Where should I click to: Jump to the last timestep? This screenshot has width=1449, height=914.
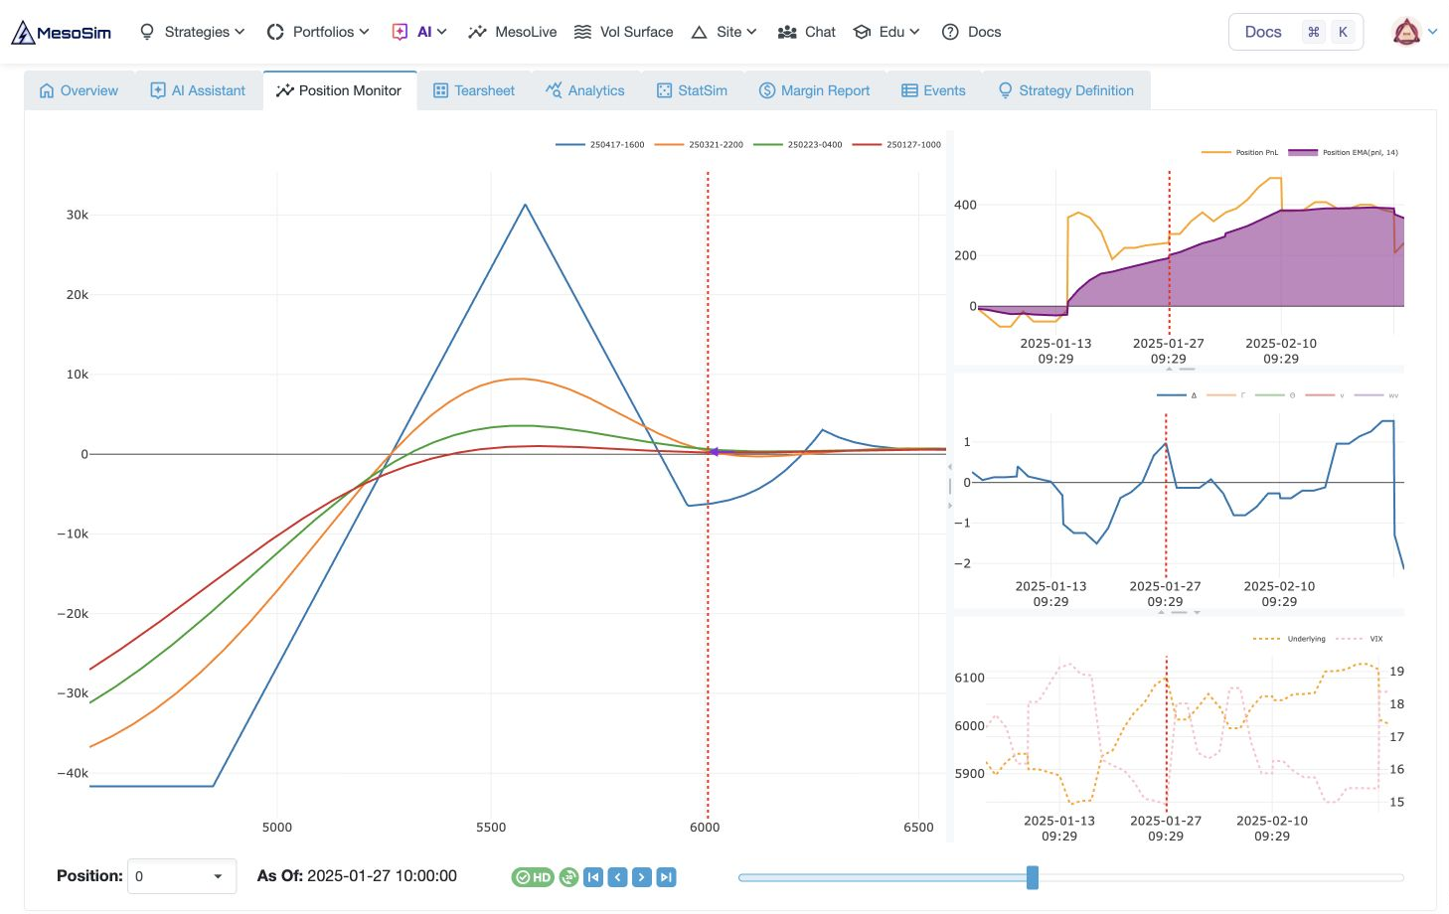(x=667, y=877)
